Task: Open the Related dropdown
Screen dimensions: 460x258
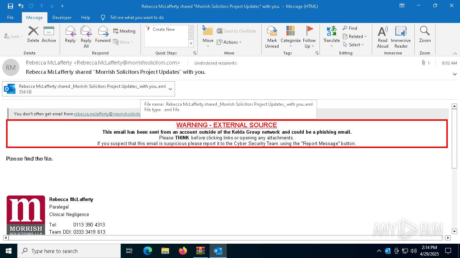Action: pyautogui.click(x=355, y=37)
